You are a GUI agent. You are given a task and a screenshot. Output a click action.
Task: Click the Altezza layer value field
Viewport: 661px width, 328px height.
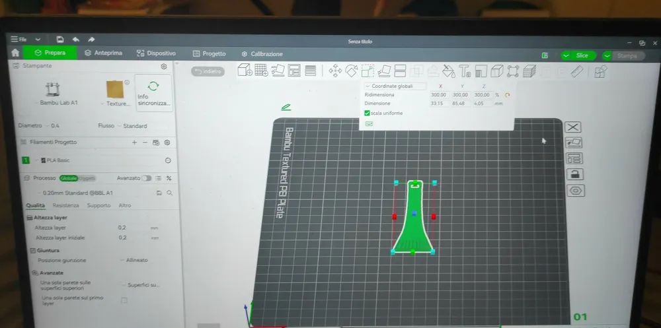(123, 228)
